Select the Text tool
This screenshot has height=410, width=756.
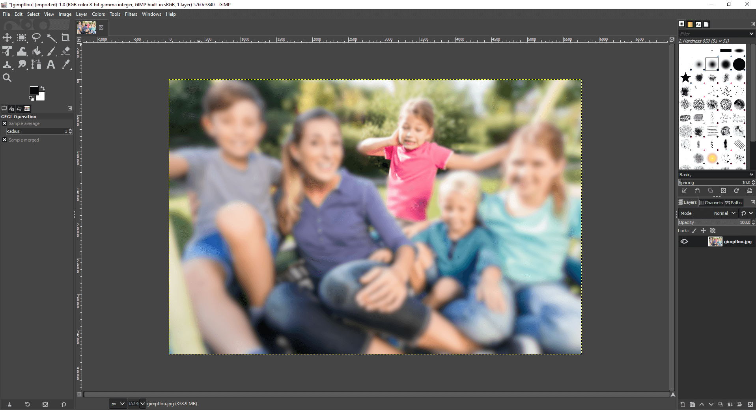tap(51, 65)
